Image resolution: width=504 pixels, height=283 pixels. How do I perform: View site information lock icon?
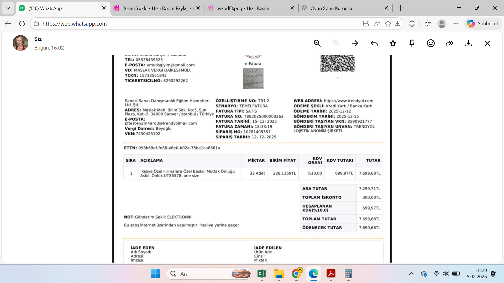[x=36, y=24]
